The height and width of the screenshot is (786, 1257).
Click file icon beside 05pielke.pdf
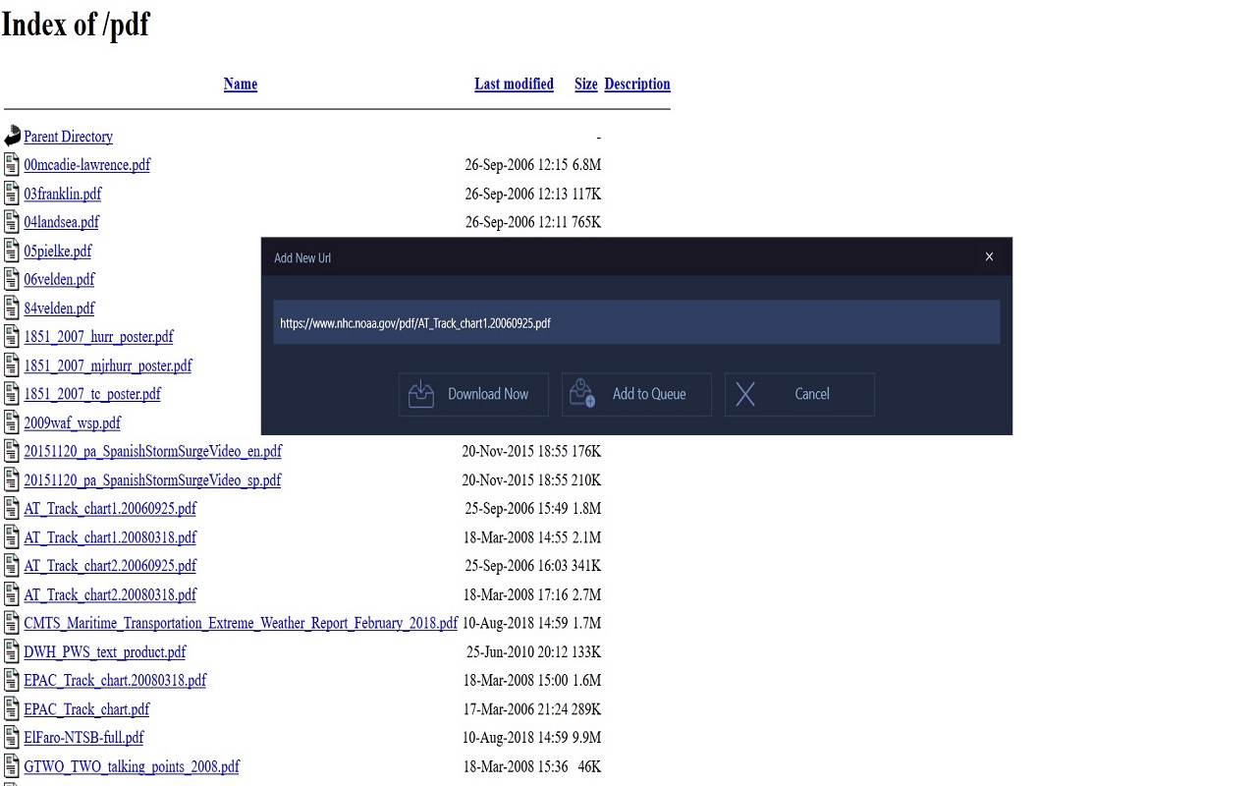point(12,251)
